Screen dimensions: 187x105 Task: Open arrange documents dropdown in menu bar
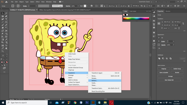61,2
